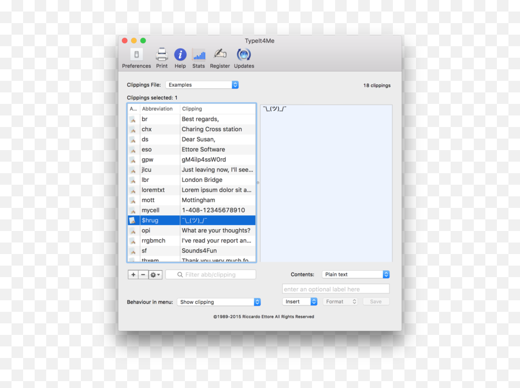This screenshot has width=520, height=388.
Task: Click the 'mycell' abbreviation cell
Action: (x=150, y=210)
